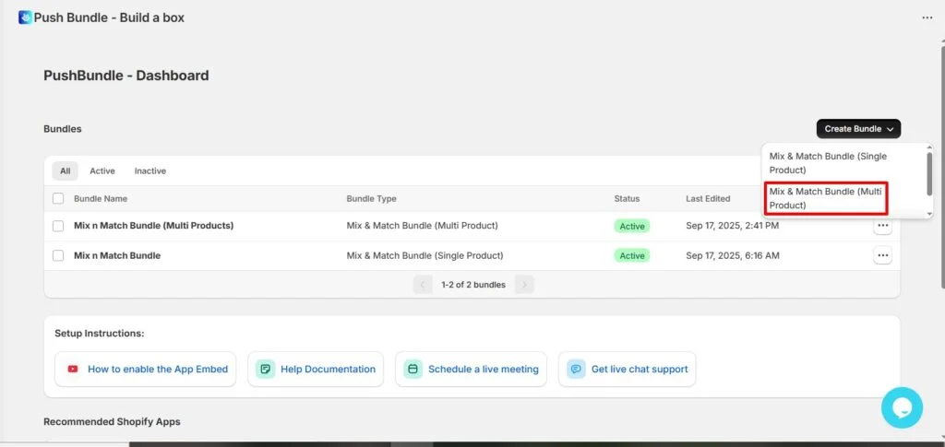Choose Mix & Match Bundle (Single Product) option

[x=828, y=163]
